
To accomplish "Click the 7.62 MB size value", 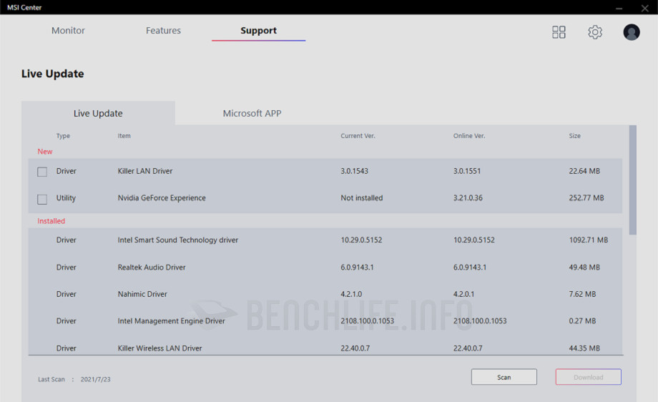I will click(582, 294).
